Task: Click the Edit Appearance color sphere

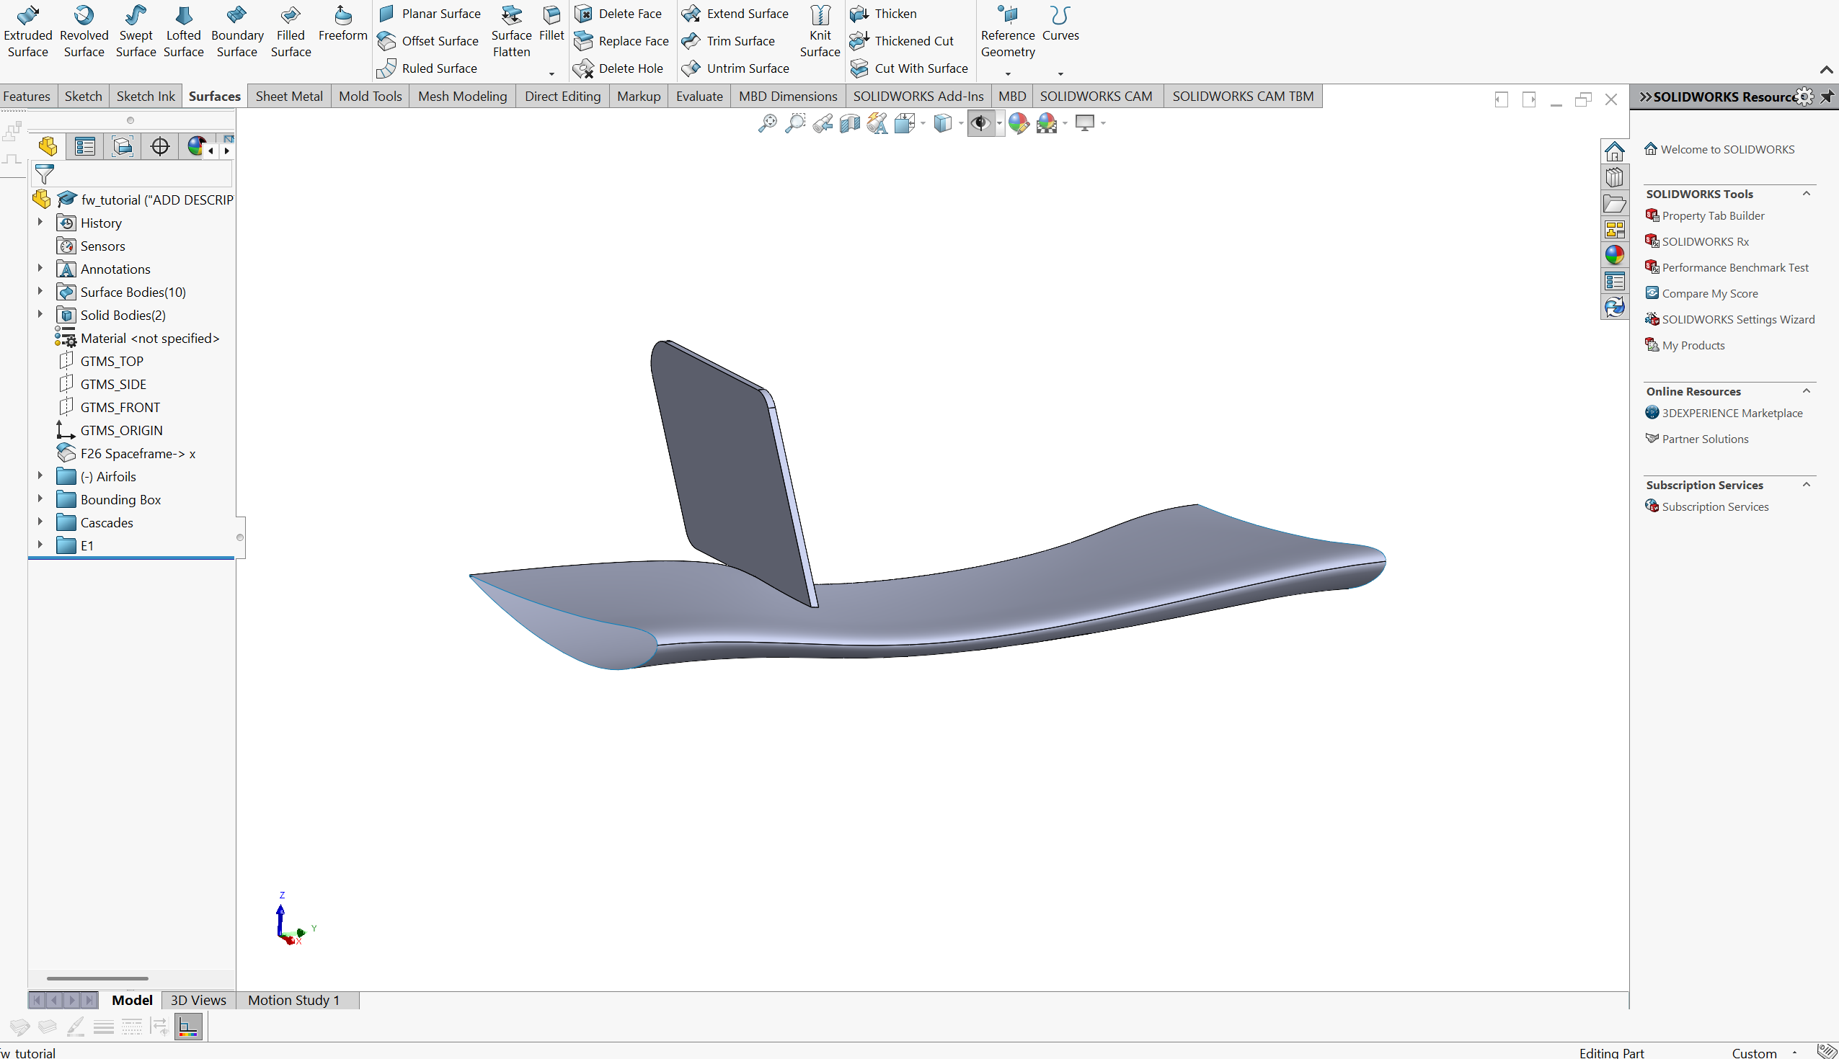Action: point(1019,124)
